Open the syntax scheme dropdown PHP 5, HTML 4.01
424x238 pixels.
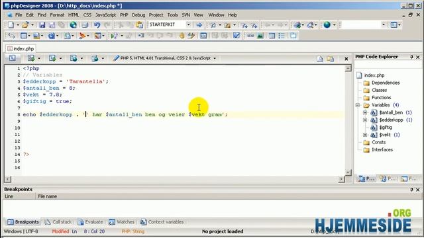215,58
